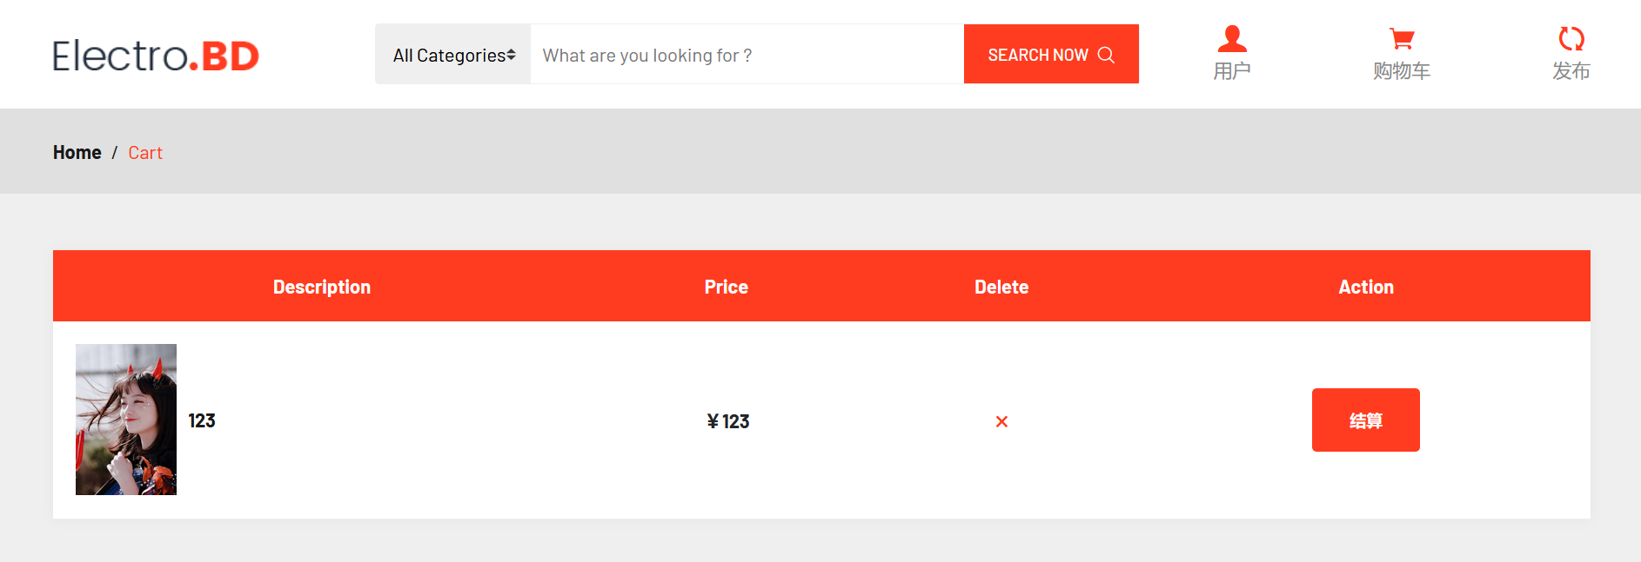Image resolution: width=1641 pixels, height=562 pixels.
Task: Checkout item using the 结算 button
Action: pyautogui.click(x=1366, y=420)
